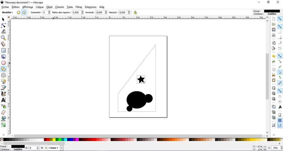Toggle Calque 1 layer lock icon
Screen dimensions: 283x151
point(46,148)
